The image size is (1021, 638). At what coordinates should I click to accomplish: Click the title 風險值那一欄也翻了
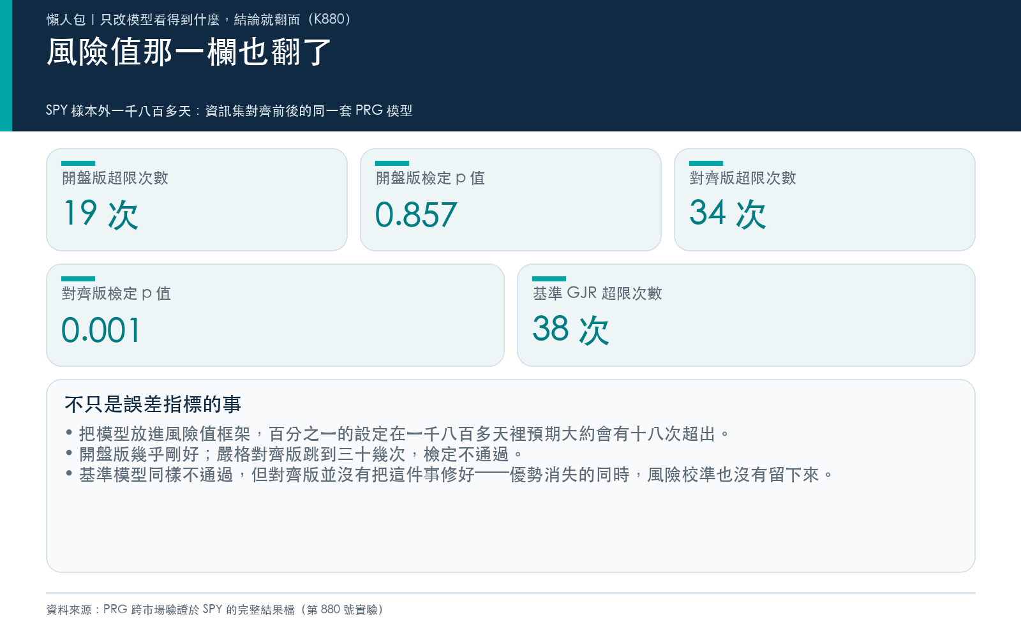coord(189,52)
